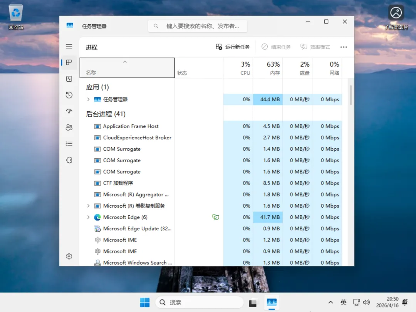This screenshot has width=416, height=312.
Task: Open Task Manager settings gear
Action: point(69,256)
